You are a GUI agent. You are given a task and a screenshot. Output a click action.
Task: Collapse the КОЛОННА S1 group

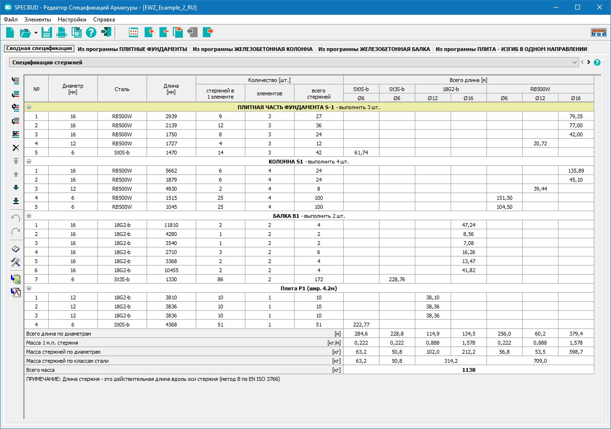coord(29,162)
